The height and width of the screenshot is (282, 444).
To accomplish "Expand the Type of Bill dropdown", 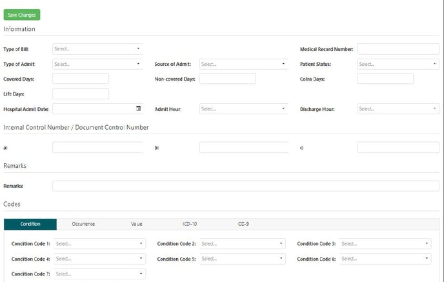I will (x=97, y=48).
